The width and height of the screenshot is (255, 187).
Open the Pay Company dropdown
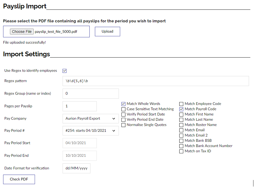point(90,118)
